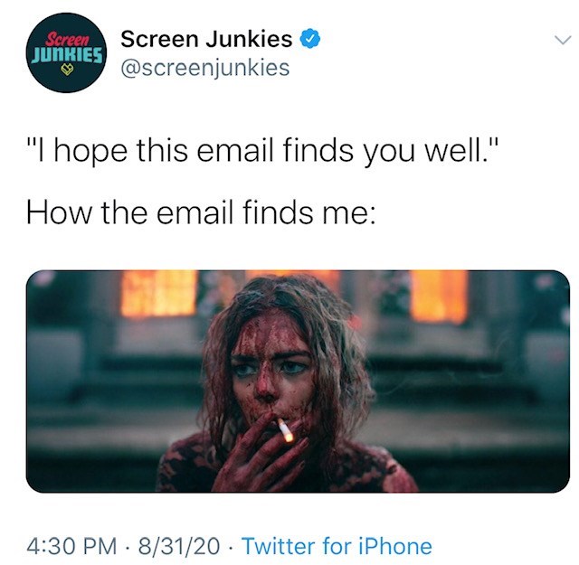Click the Twitter for iPhone source link
Image resolution: width=579 pixels, height=565 pixels.
tap(337, 546)
